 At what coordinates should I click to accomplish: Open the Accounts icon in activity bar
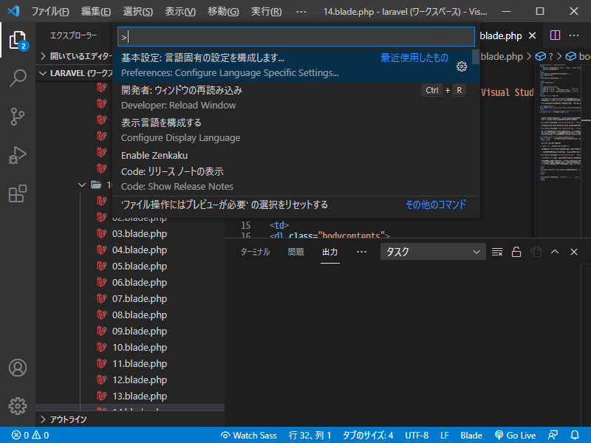pyautogui.click(x=17, y=368)
